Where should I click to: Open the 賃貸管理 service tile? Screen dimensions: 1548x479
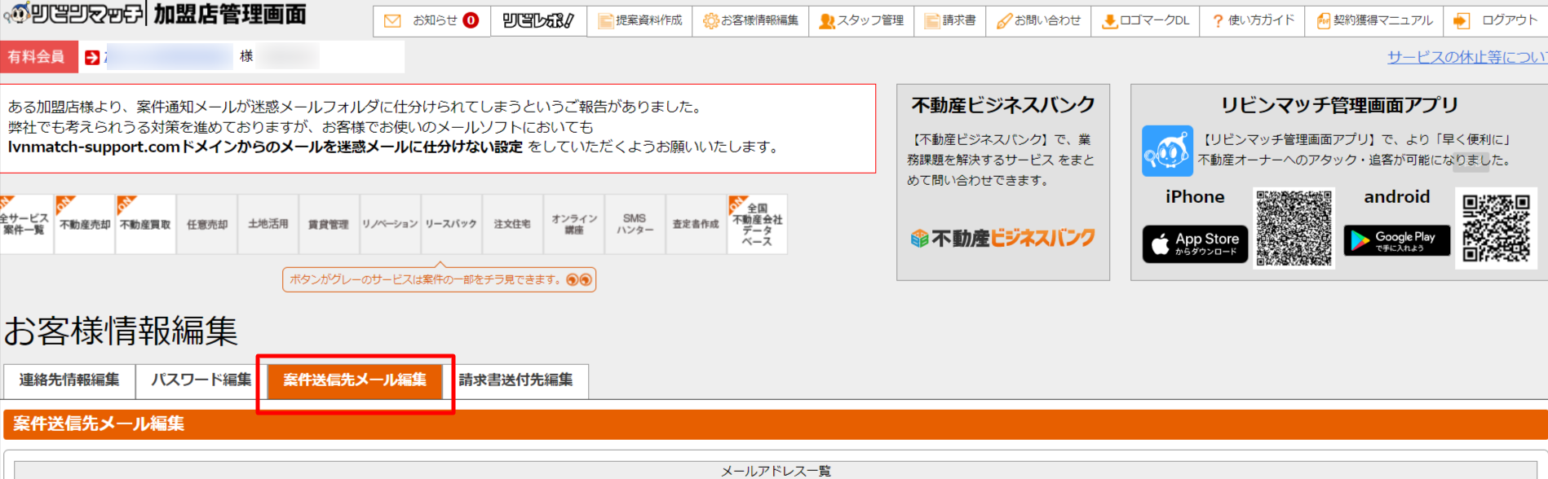(329, 224)
